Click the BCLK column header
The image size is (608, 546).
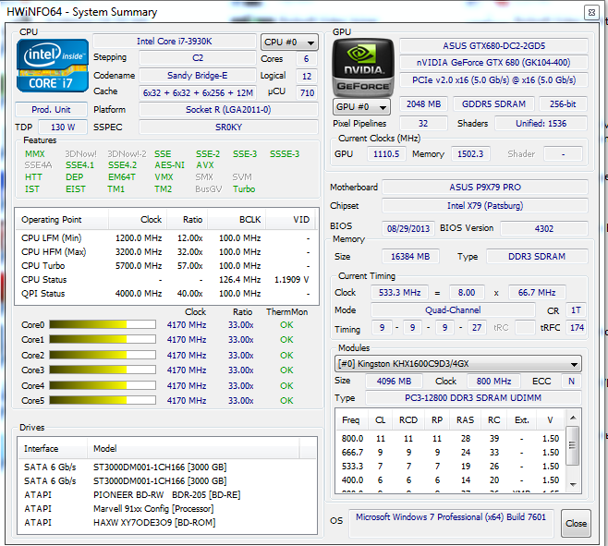click(237, 220)
